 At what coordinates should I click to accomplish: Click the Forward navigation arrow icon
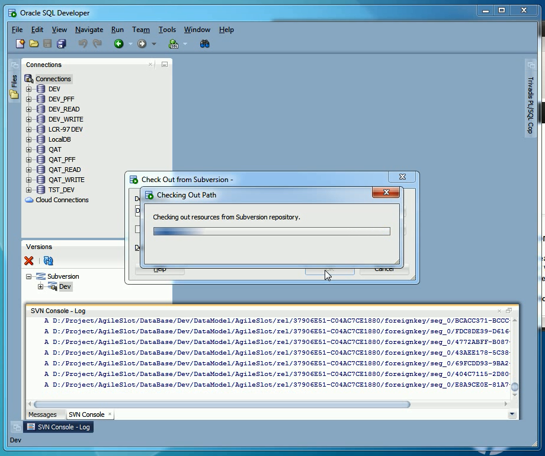[x=142, y=44]
